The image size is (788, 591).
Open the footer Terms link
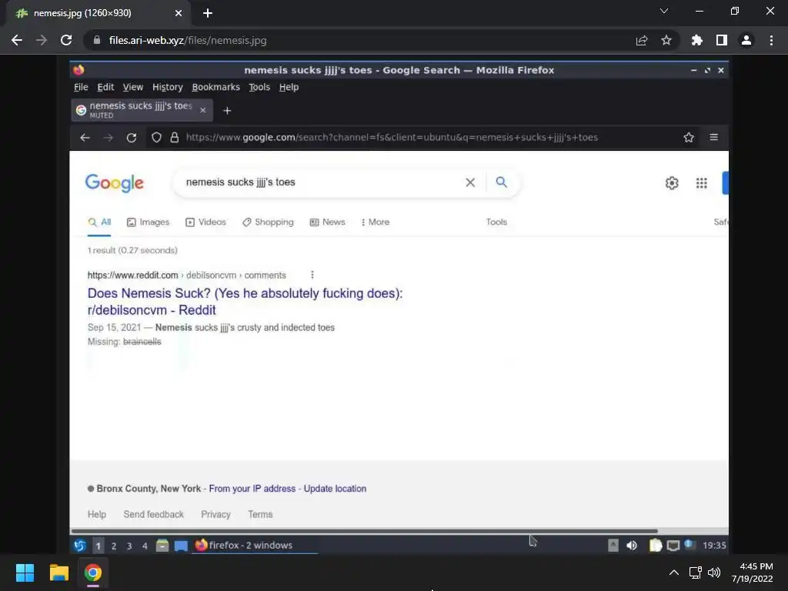(x=260, y=514)
